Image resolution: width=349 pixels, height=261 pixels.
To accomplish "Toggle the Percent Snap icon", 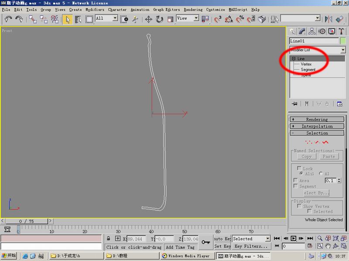I will click(240, 19).
